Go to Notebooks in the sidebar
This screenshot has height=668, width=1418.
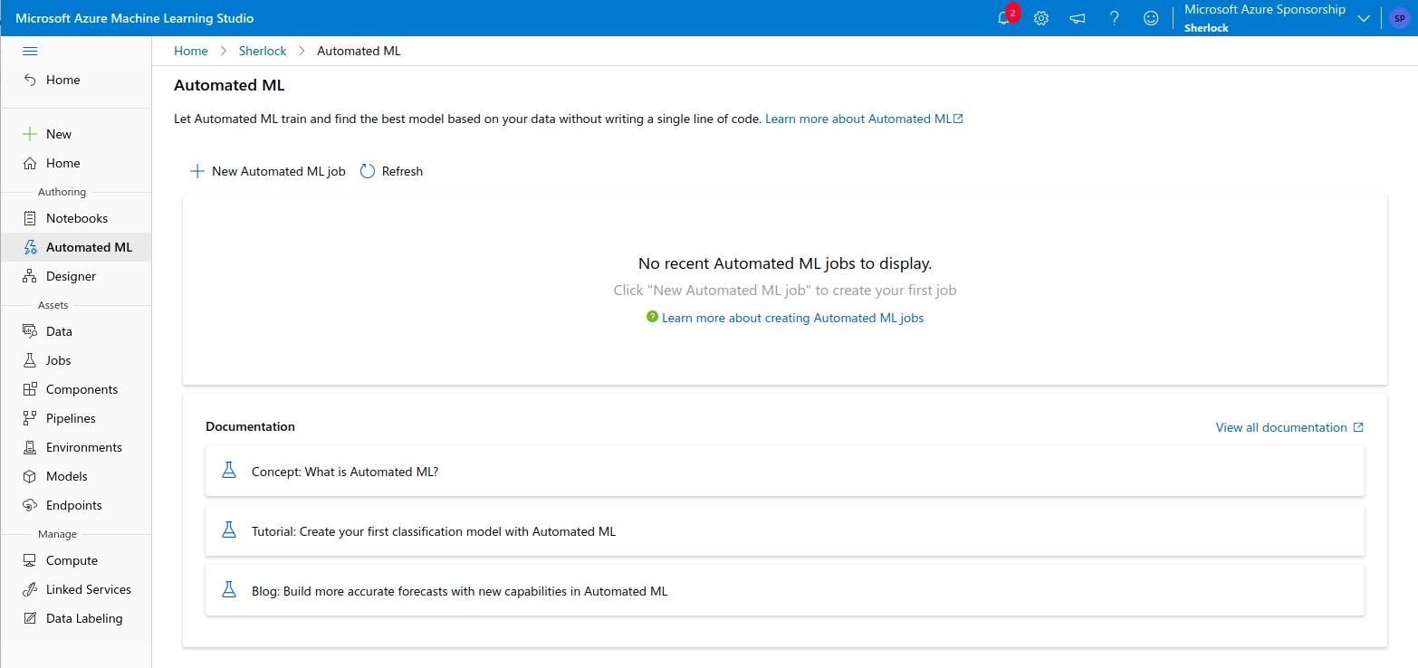point(76,218)
